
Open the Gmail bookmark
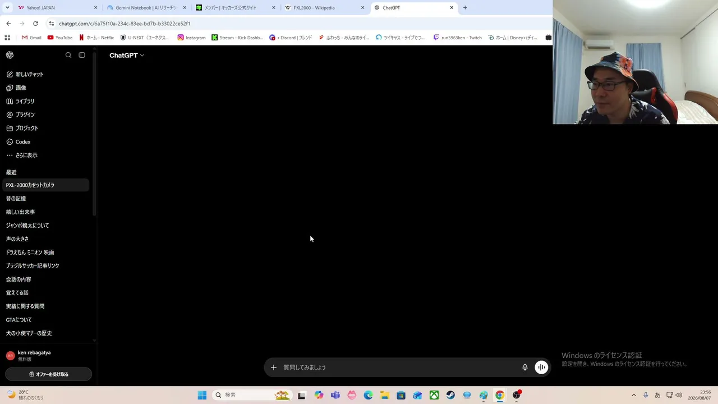[31, 38]
